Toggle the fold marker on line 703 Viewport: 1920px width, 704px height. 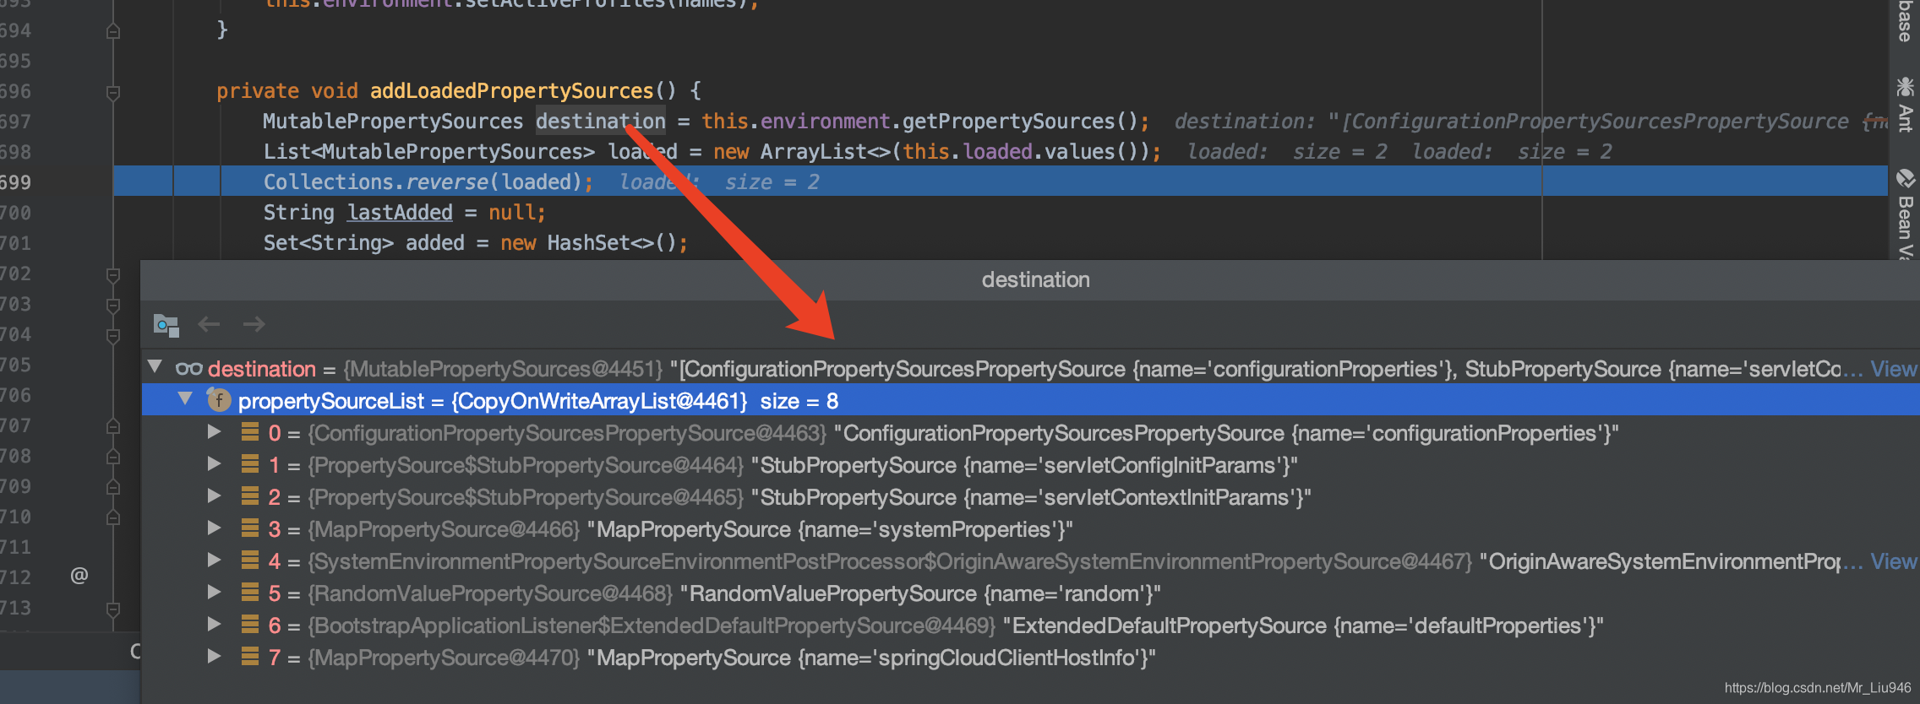[x=113, y=305]
